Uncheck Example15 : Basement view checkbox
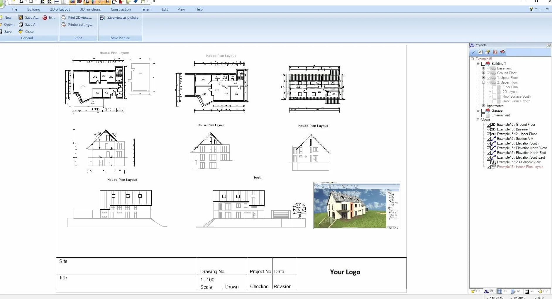552x299 pixels. 489,129
